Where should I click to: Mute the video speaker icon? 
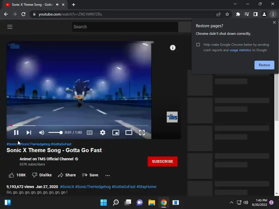pos(42,133)
